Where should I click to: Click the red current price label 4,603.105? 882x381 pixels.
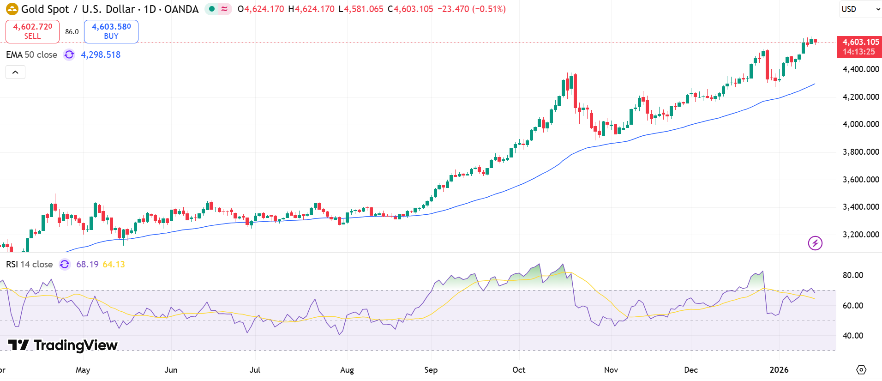[861, 42]
